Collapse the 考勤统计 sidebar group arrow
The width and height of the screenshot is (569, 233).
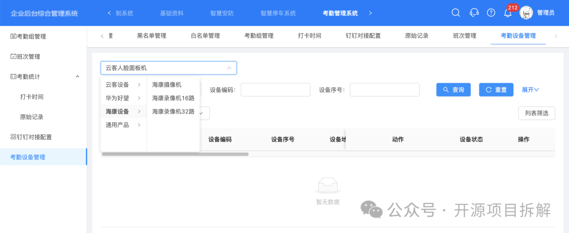[x=77, y=76]
